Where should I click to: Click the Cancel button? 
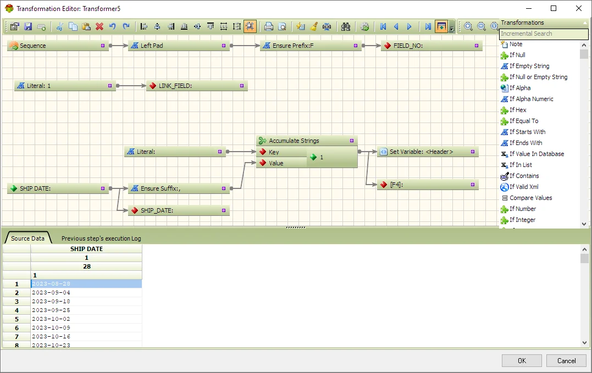566,360
